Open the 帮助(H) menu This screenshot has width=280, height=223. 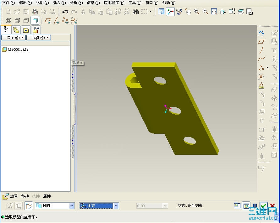point(169,3)
